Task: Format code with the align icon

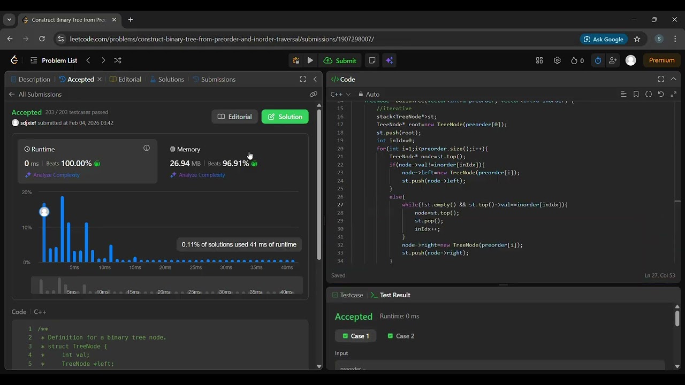Action: point(623,94)
